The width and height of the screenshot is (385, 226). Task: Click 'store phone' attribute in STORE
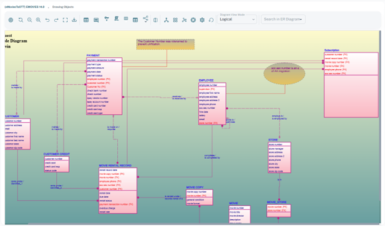coord(275,160)
